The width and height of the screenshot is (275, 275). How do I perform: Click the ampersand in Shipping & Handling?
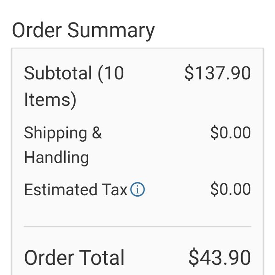point(97,132)
